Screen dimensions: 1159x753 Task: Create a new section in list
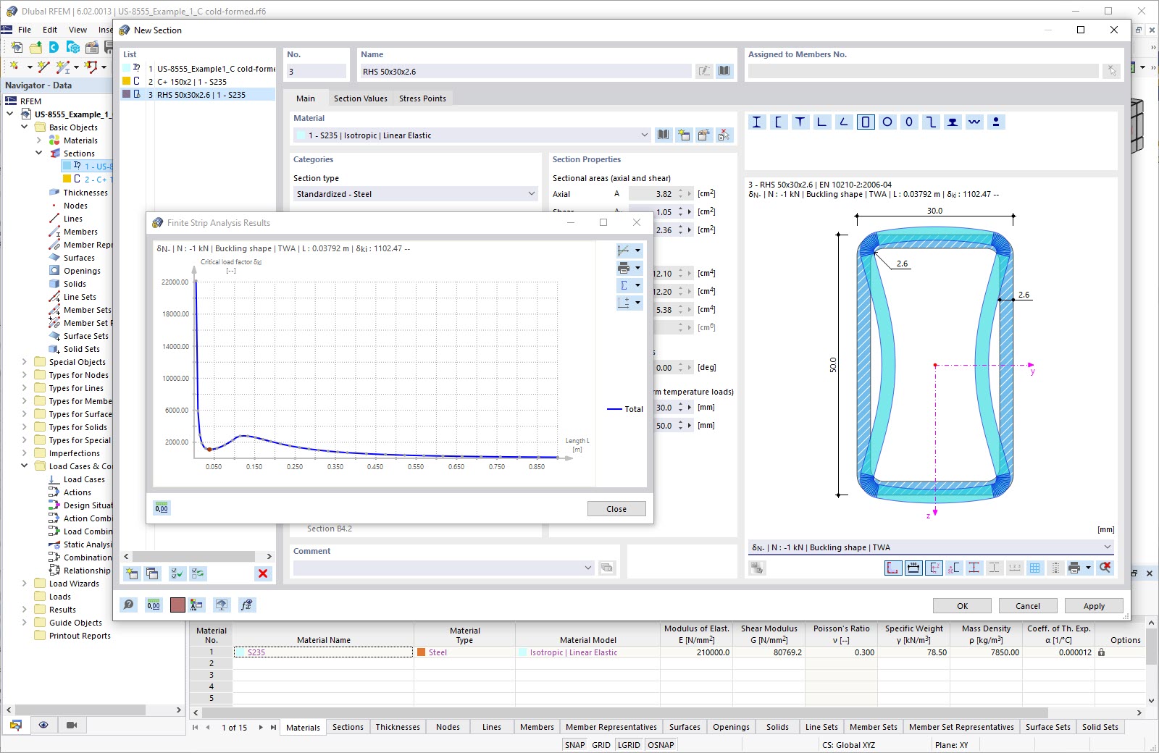[132, 573]
